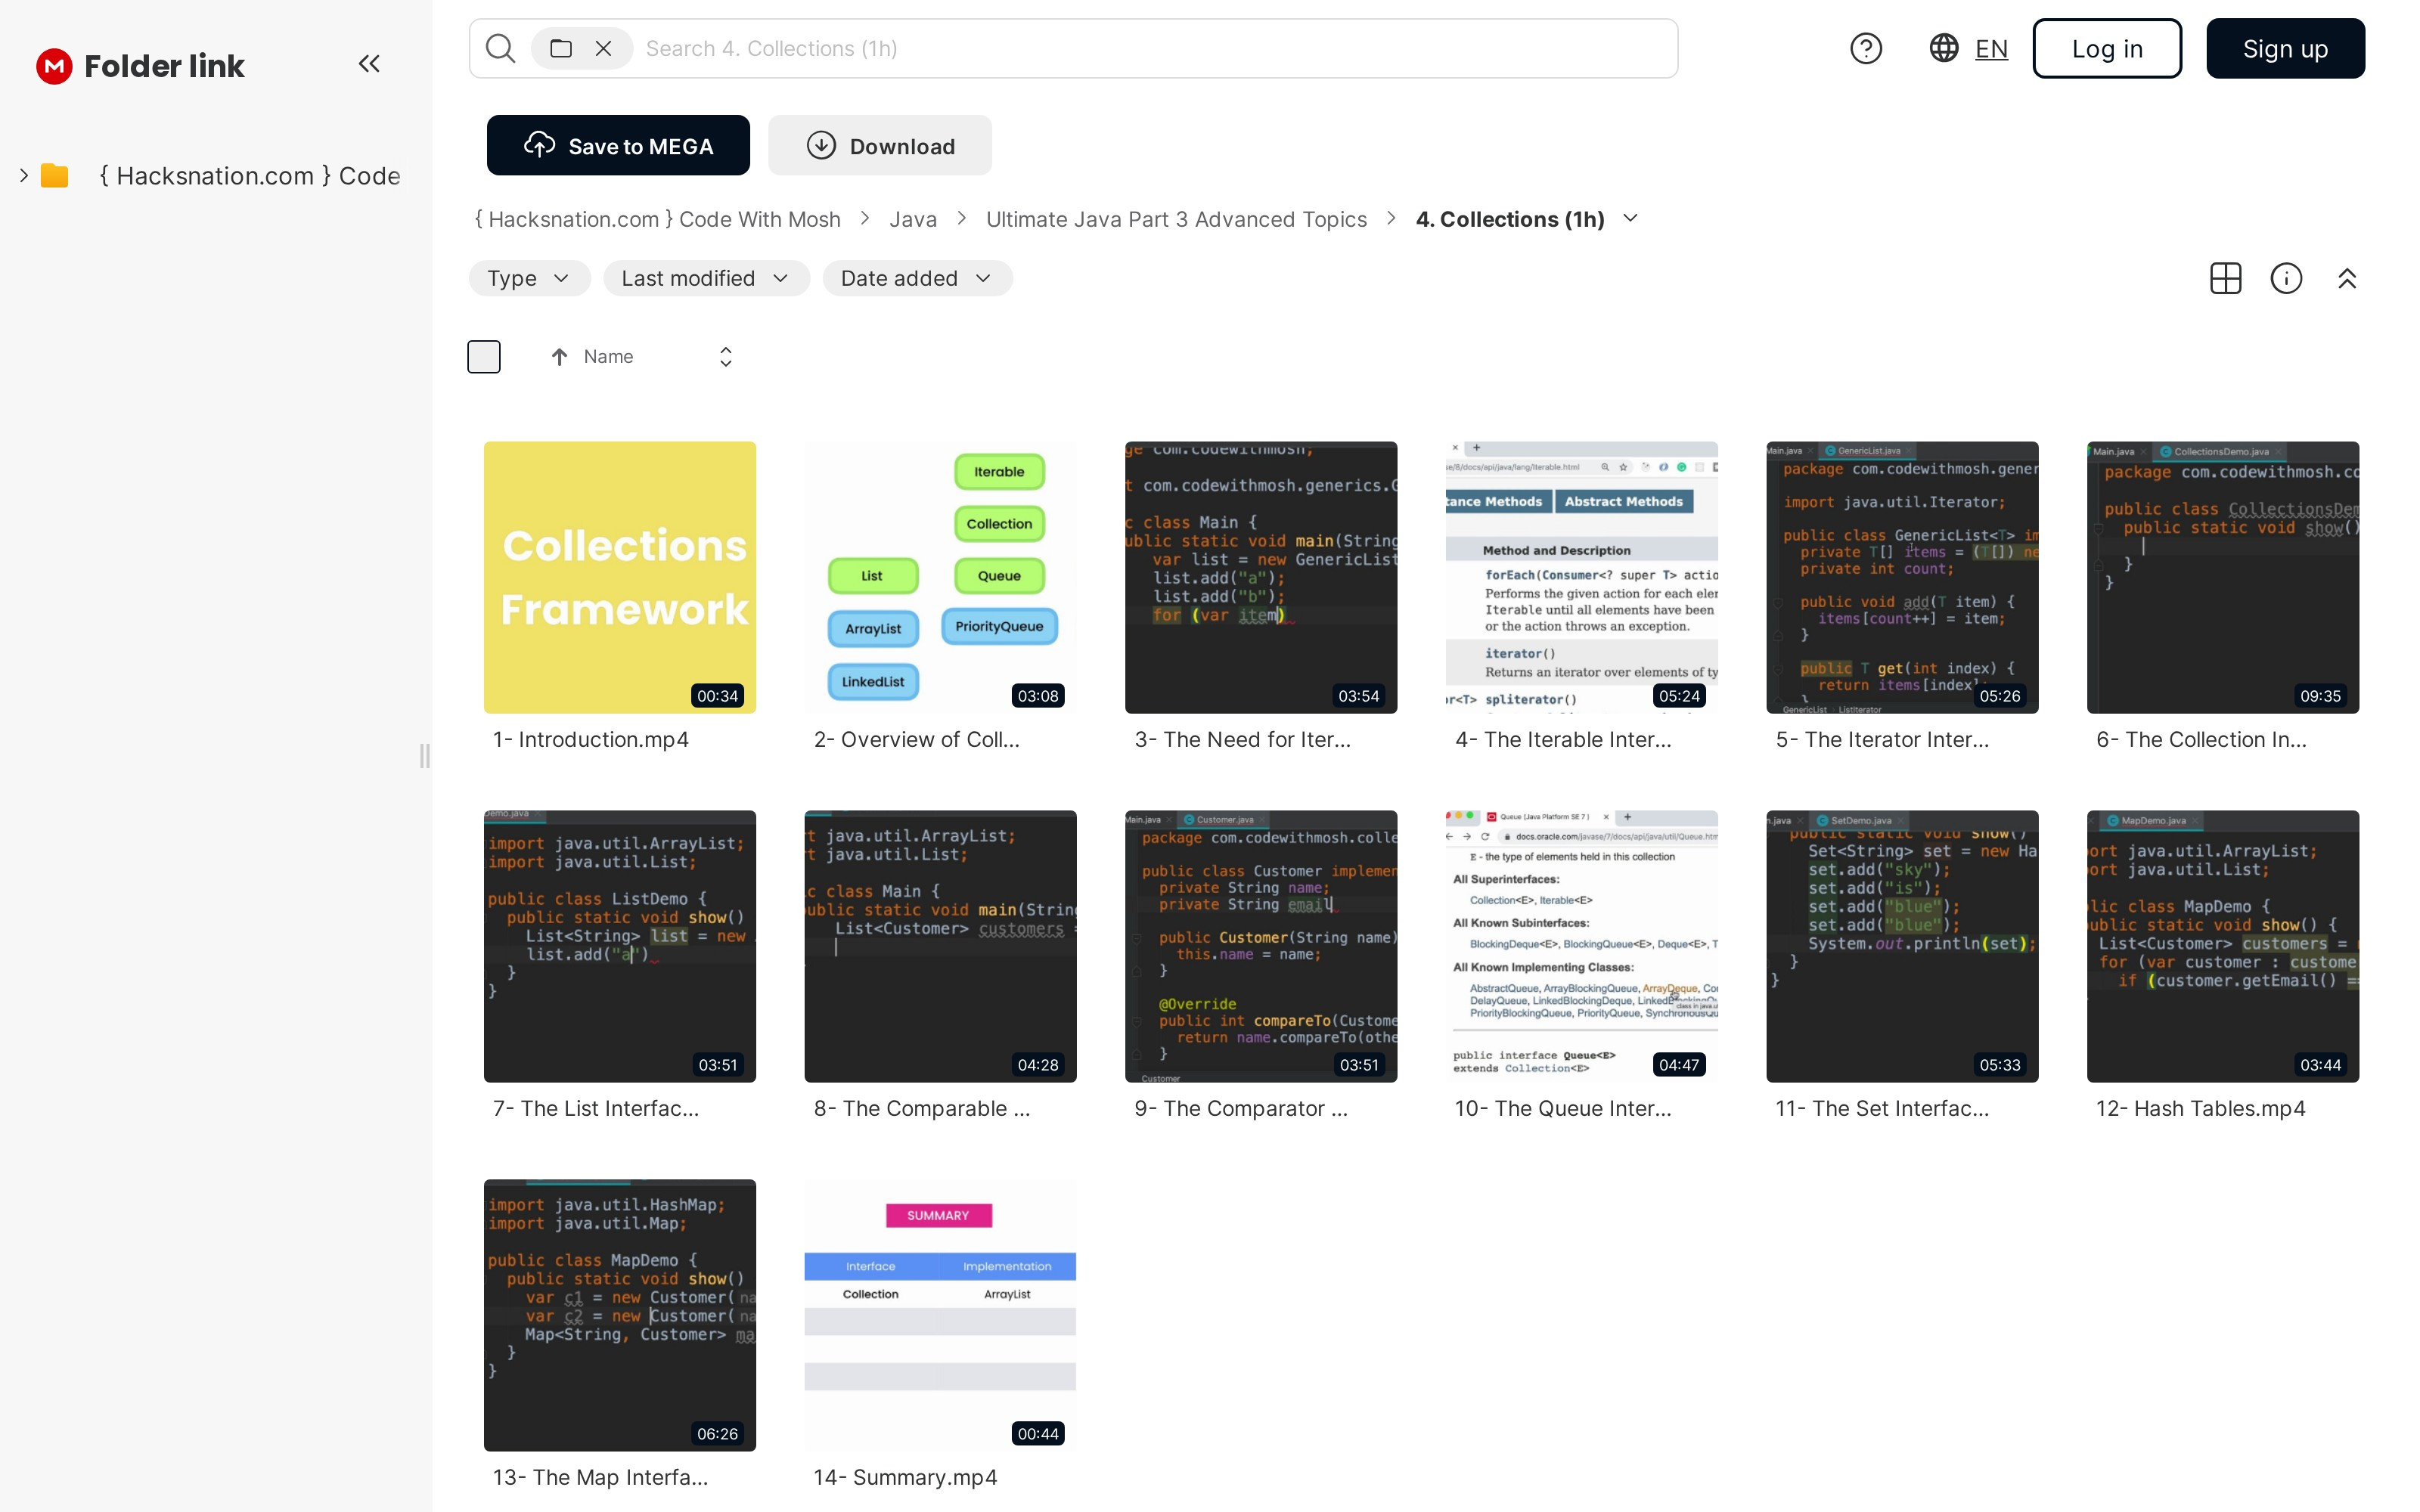Click the magnifying glass search icon
The height and width of the screenshot is (1512, 2420).
click(x=500, y=48)
